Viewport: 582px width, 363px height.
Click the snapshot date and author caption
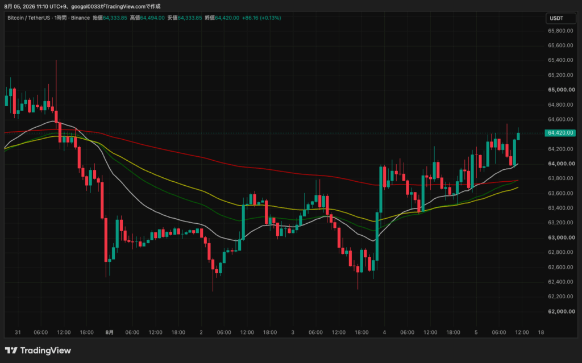[82, 6]
